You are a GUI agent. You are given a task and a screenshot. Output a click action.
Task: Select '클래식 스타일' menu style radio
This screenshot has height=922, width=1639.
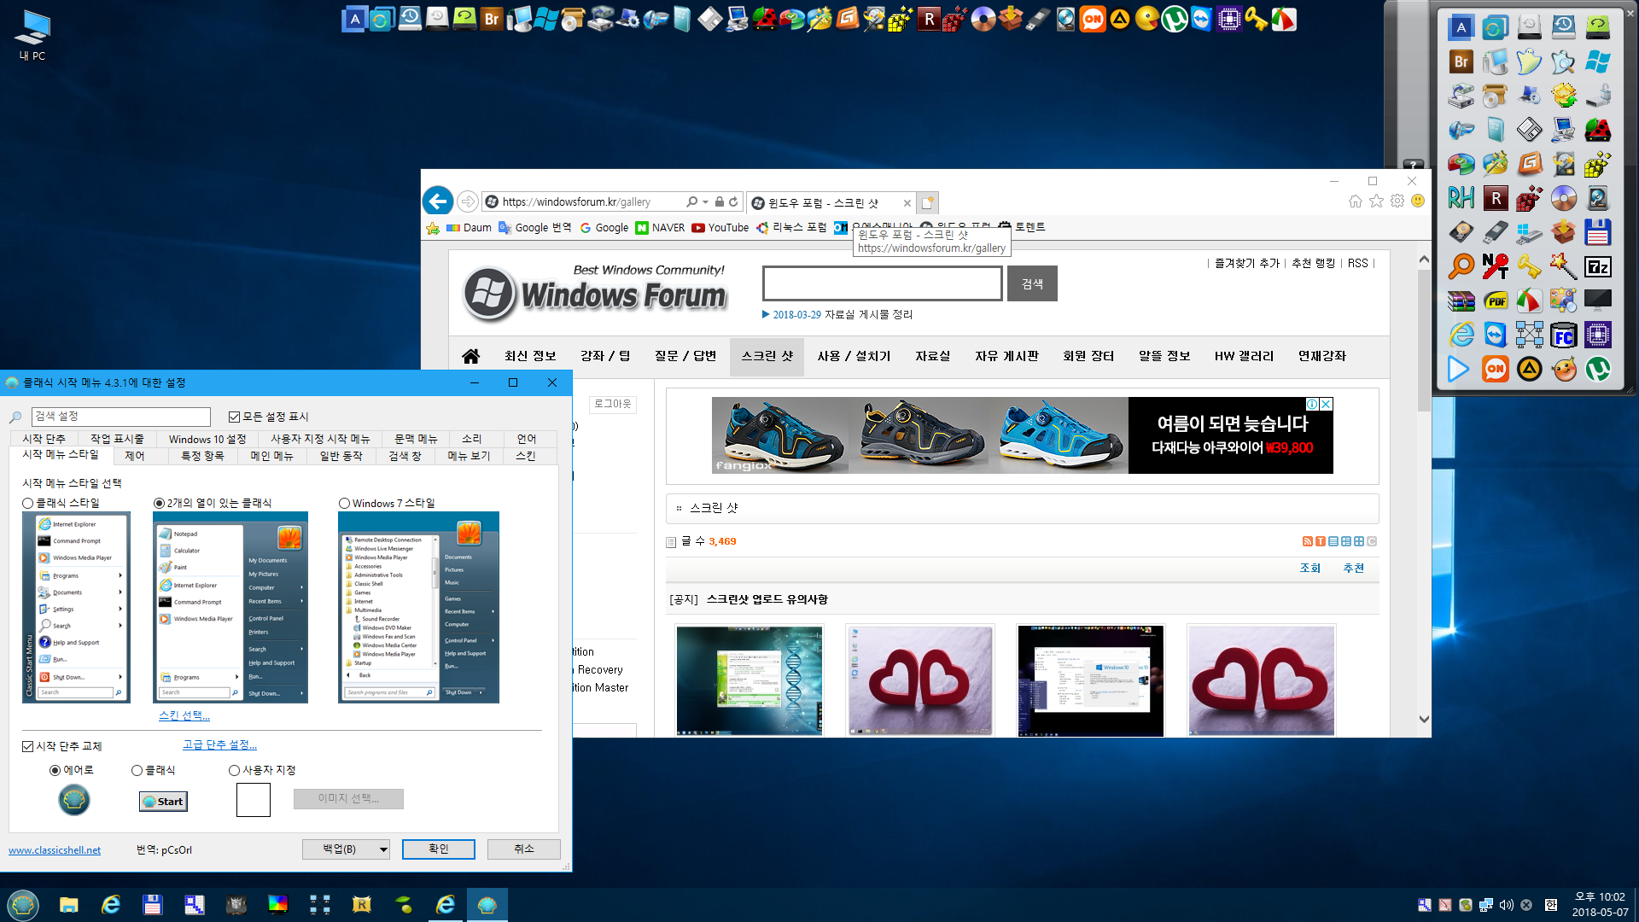[x=28, y=504]
